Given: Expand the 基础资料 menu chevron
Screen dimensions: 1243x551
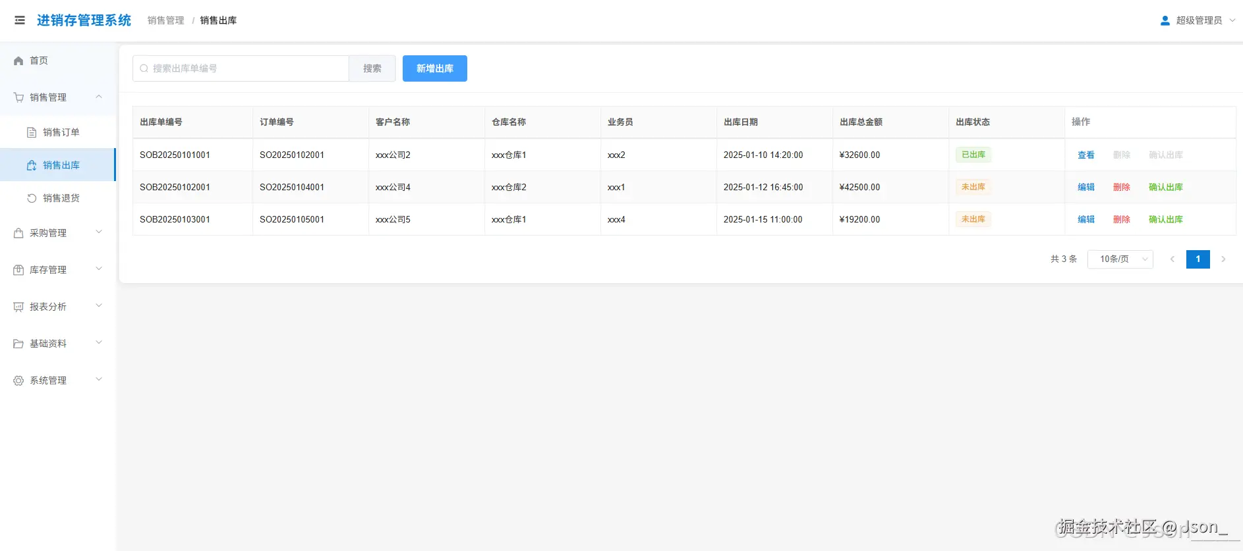Looking at the screenshot, I should click(x=99, y=342).
